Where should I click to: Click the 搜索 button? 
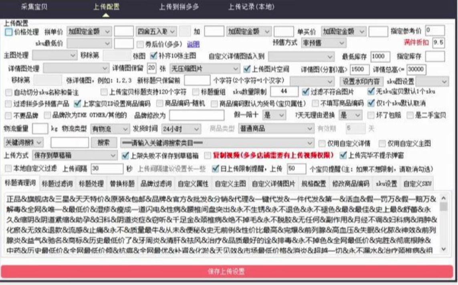point(103,143)
